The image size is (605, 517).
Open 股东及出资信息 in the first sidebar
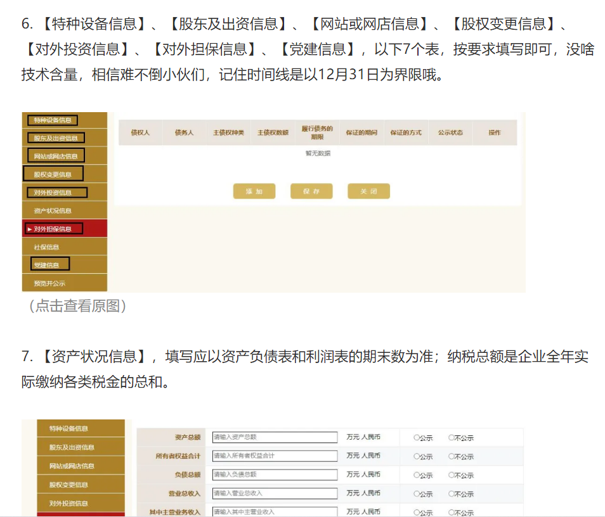[x=65, y=138]
